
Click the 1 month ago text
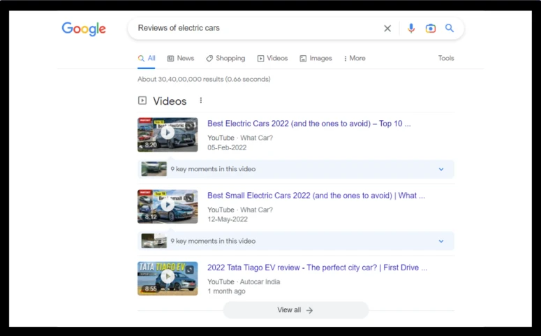pos(226,291)
